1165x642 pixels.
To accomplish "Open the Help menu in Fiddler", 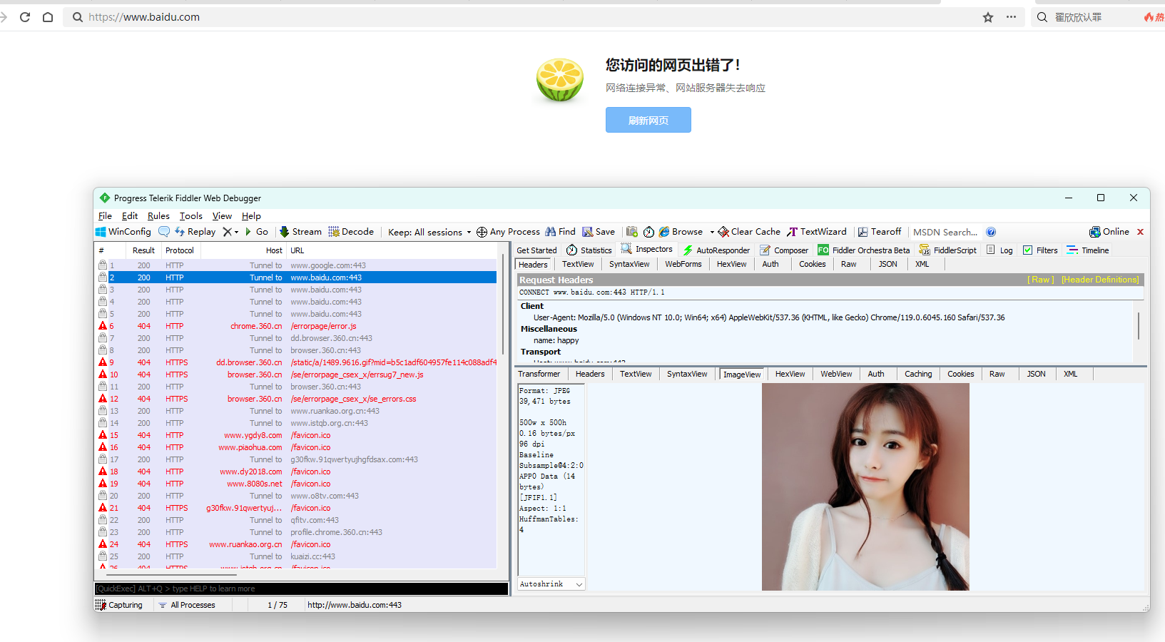I will (251, 216).
